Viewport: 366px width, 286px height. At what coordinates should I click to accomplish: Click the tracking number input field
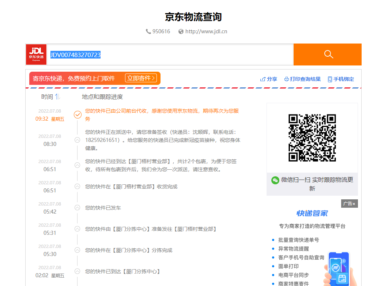point(170,54)
